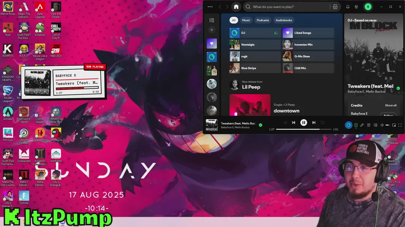Image resolution: width=405 pixels, height=227 pixels.
Task: Open Friend Activity icon in Spotify header
Action: 356,7
